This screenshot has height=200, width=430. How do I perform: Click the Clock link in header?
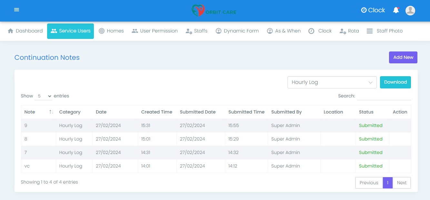(373, 10)
